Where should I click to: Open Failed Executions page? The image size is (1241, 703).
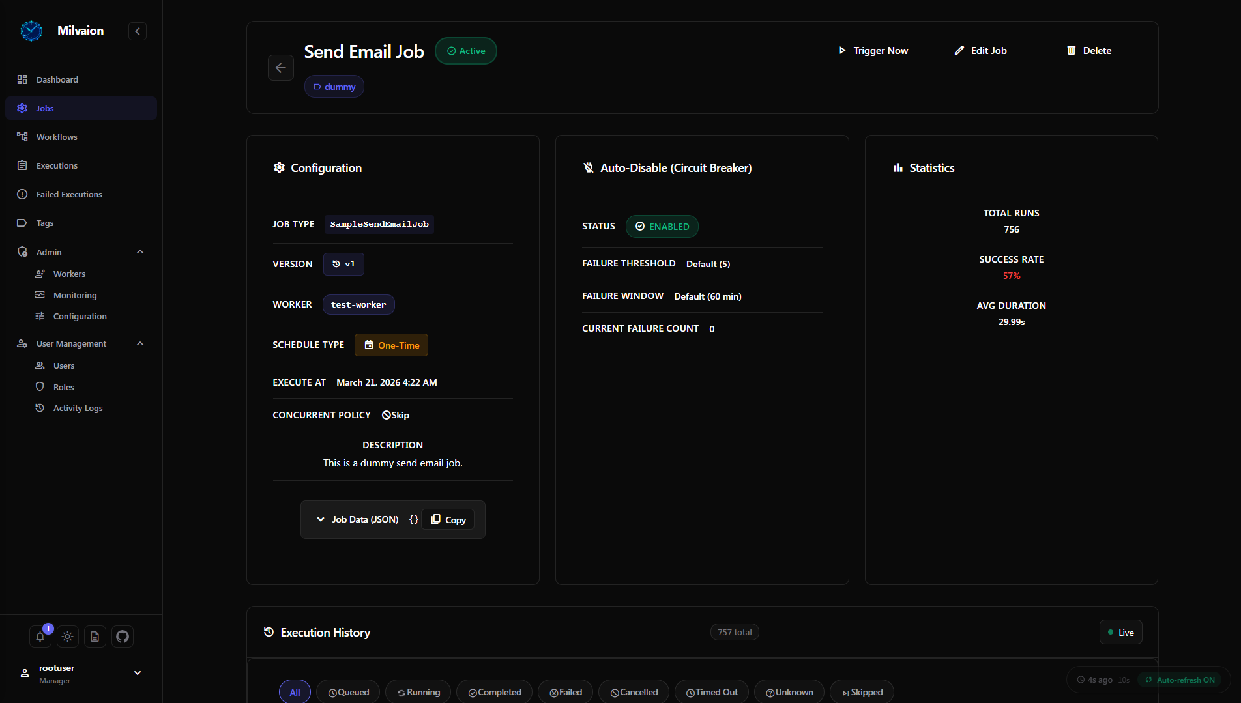[69, 194]
